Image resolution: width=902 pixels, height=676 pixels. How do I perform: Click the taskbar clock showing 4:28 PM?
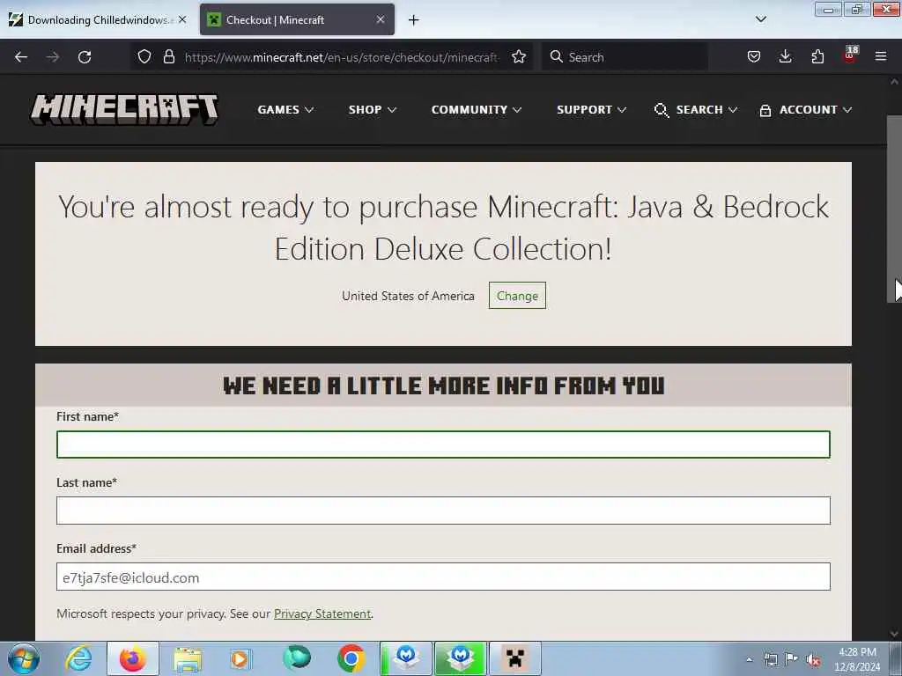tap(857, 659)
